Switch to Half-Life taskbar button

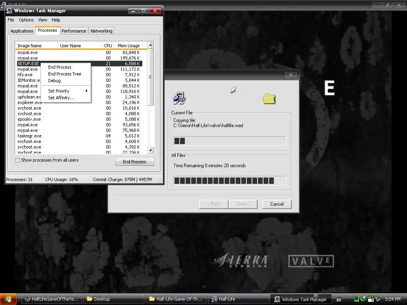coord(238,299)
